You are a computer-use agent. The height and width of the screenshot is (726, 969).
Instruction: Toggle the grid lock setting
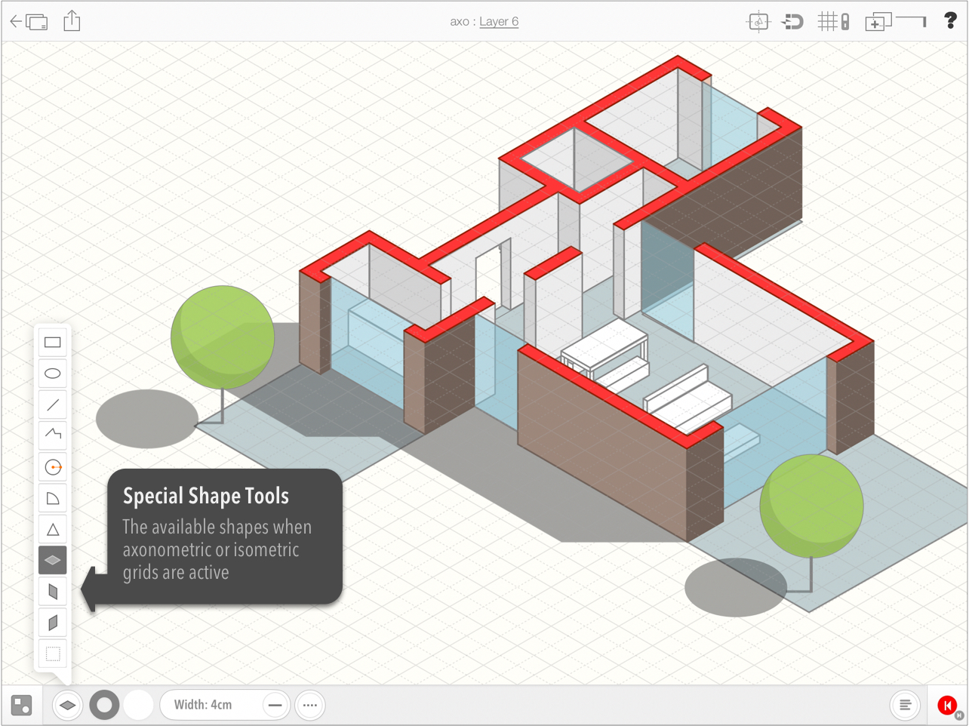(x=834, y=22)
